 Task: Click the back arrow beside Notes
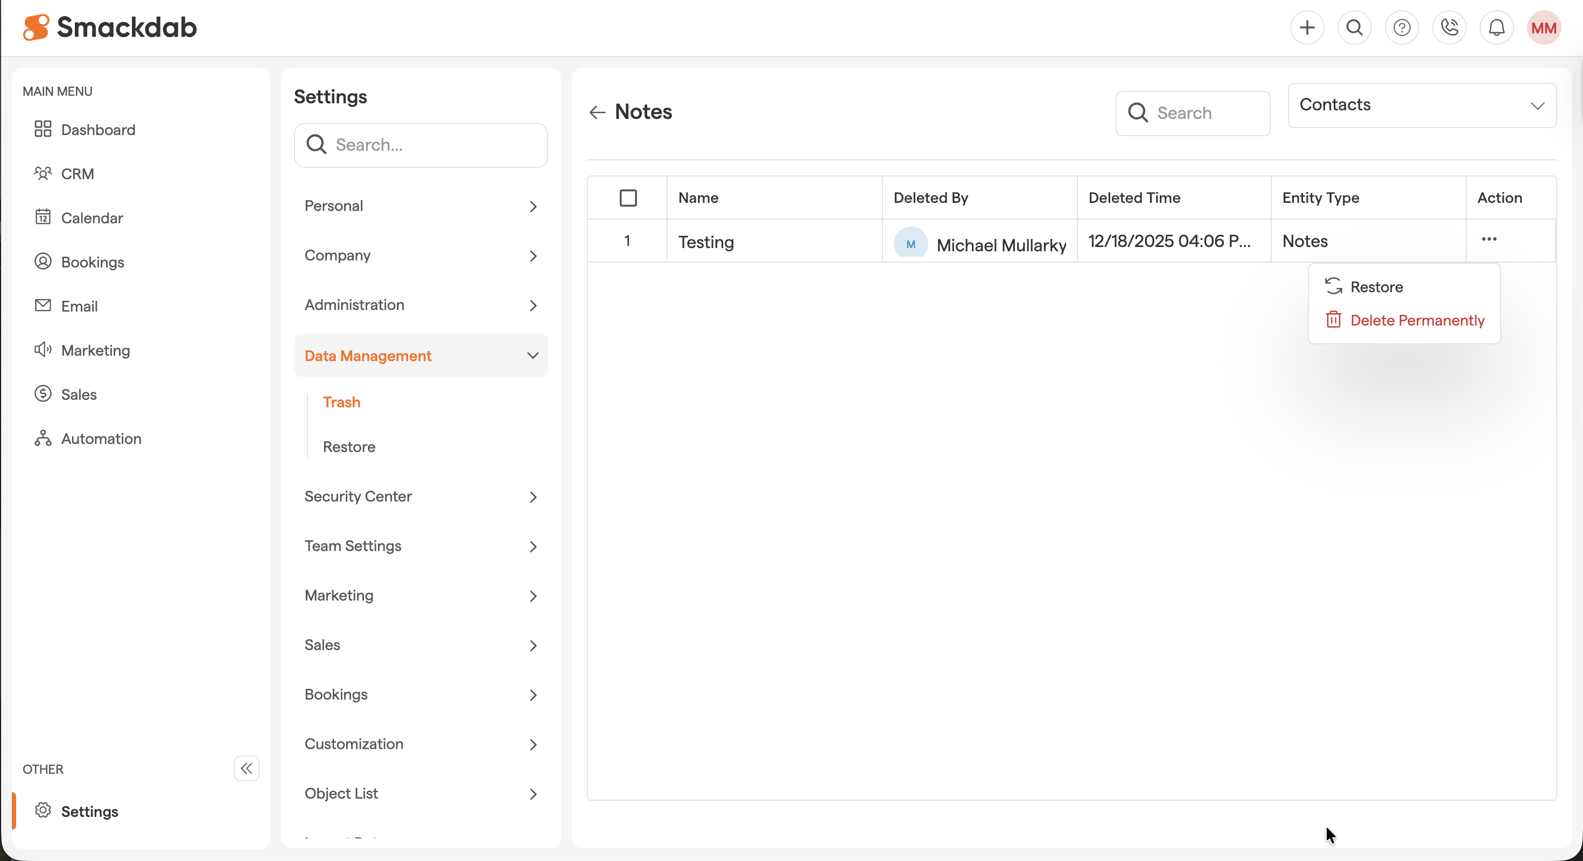point(597,112)
